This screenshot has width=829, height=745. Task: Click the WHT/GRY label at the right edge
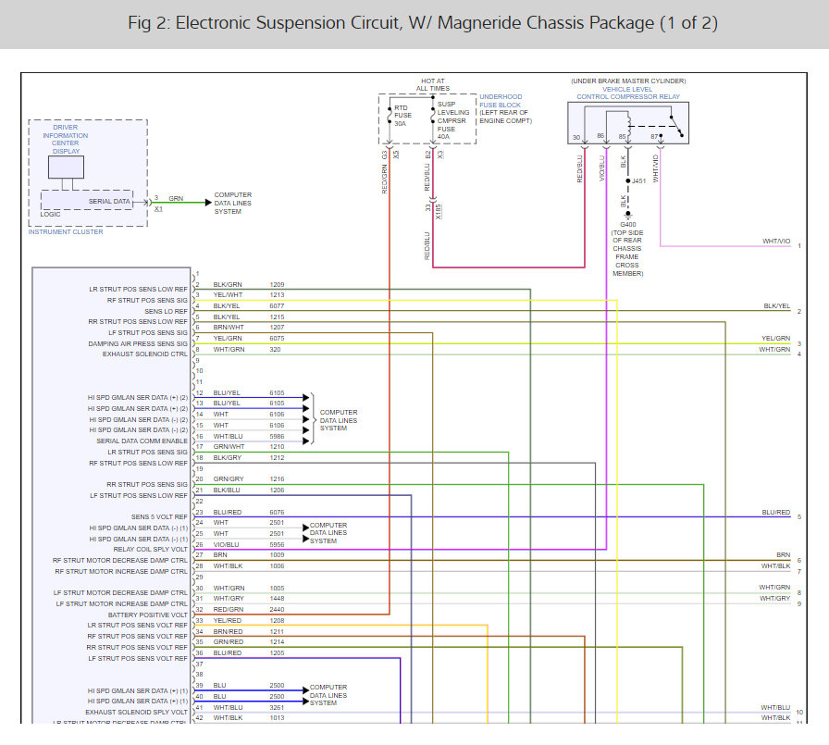775,599
